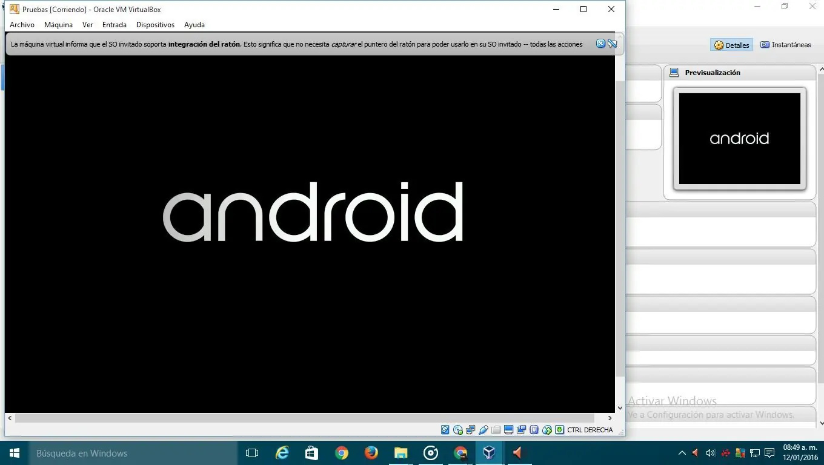Image resolution: width=824 pixels, height=465 pixels.
Task: Click the mouse integration status icon
Action: 547,430
